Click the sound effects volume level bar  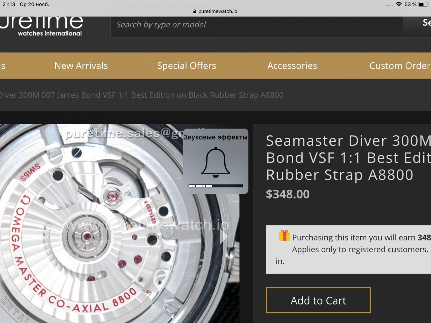(215, 186)
